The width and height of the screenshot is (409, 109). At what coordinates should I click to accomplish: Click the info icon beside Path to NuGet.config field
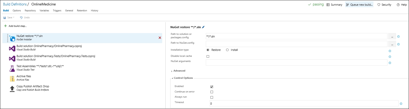coord(398,44)
